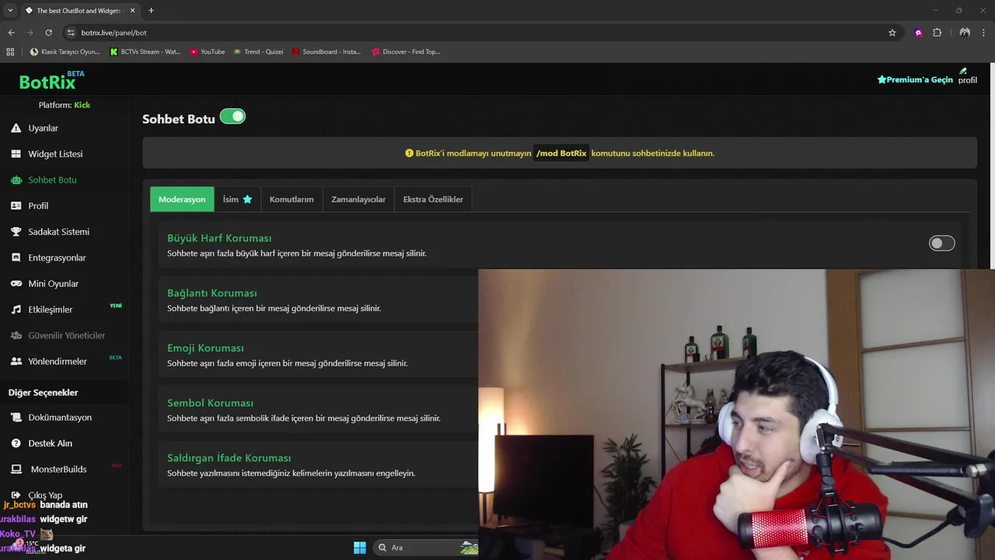
Task: Click the Diğer Seçenekler section header
Action: (x=44, y=393)
